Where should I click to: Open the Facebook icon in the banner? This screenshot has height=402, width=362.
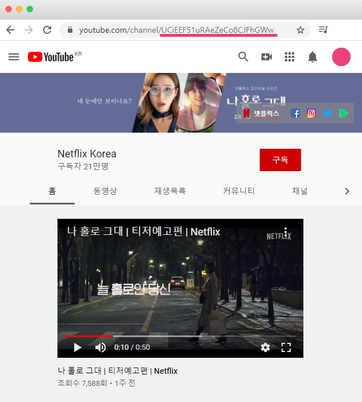(x=295, y=113)
